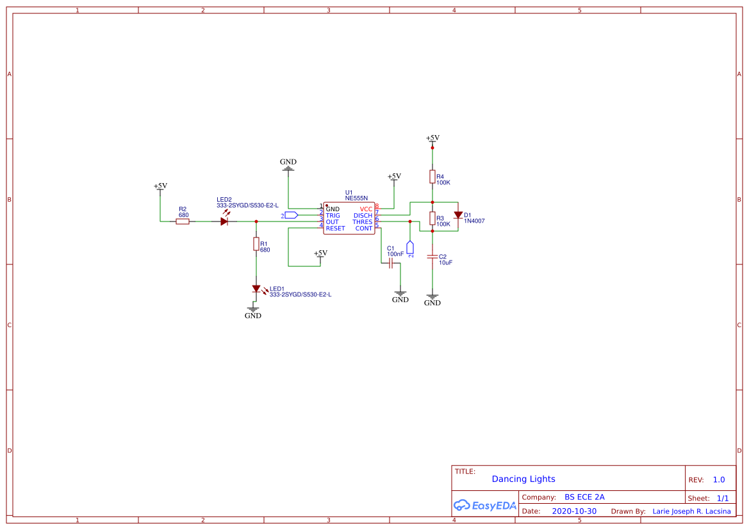749x530 pixels.
Task: Select the LED2 symbol on the left
Action: pyautogui.click(x=226, y=220)
